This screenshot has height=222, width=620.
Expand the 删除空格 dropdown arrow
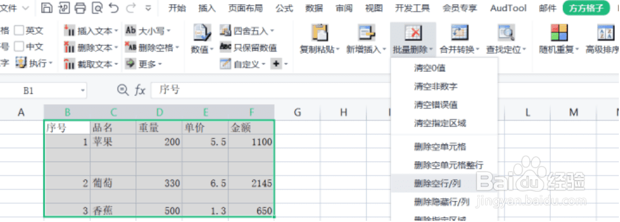point(177,48)
